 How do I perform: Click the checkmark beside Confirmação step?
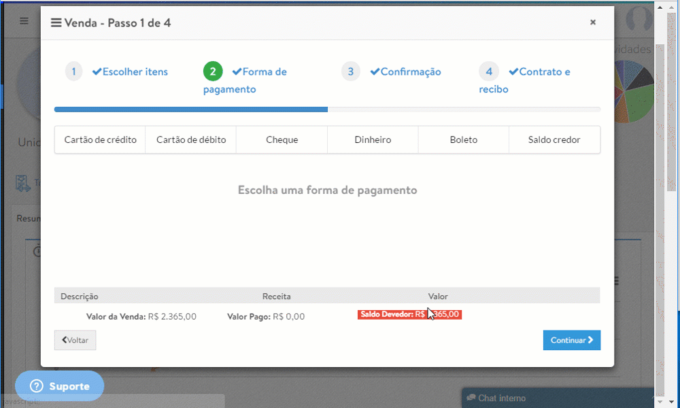click(x=375, y=71)
